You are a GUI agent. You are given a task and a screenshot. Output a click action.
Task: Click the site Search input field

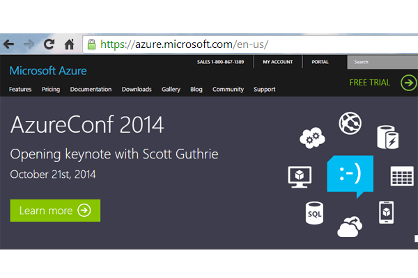tap(382, 62)
